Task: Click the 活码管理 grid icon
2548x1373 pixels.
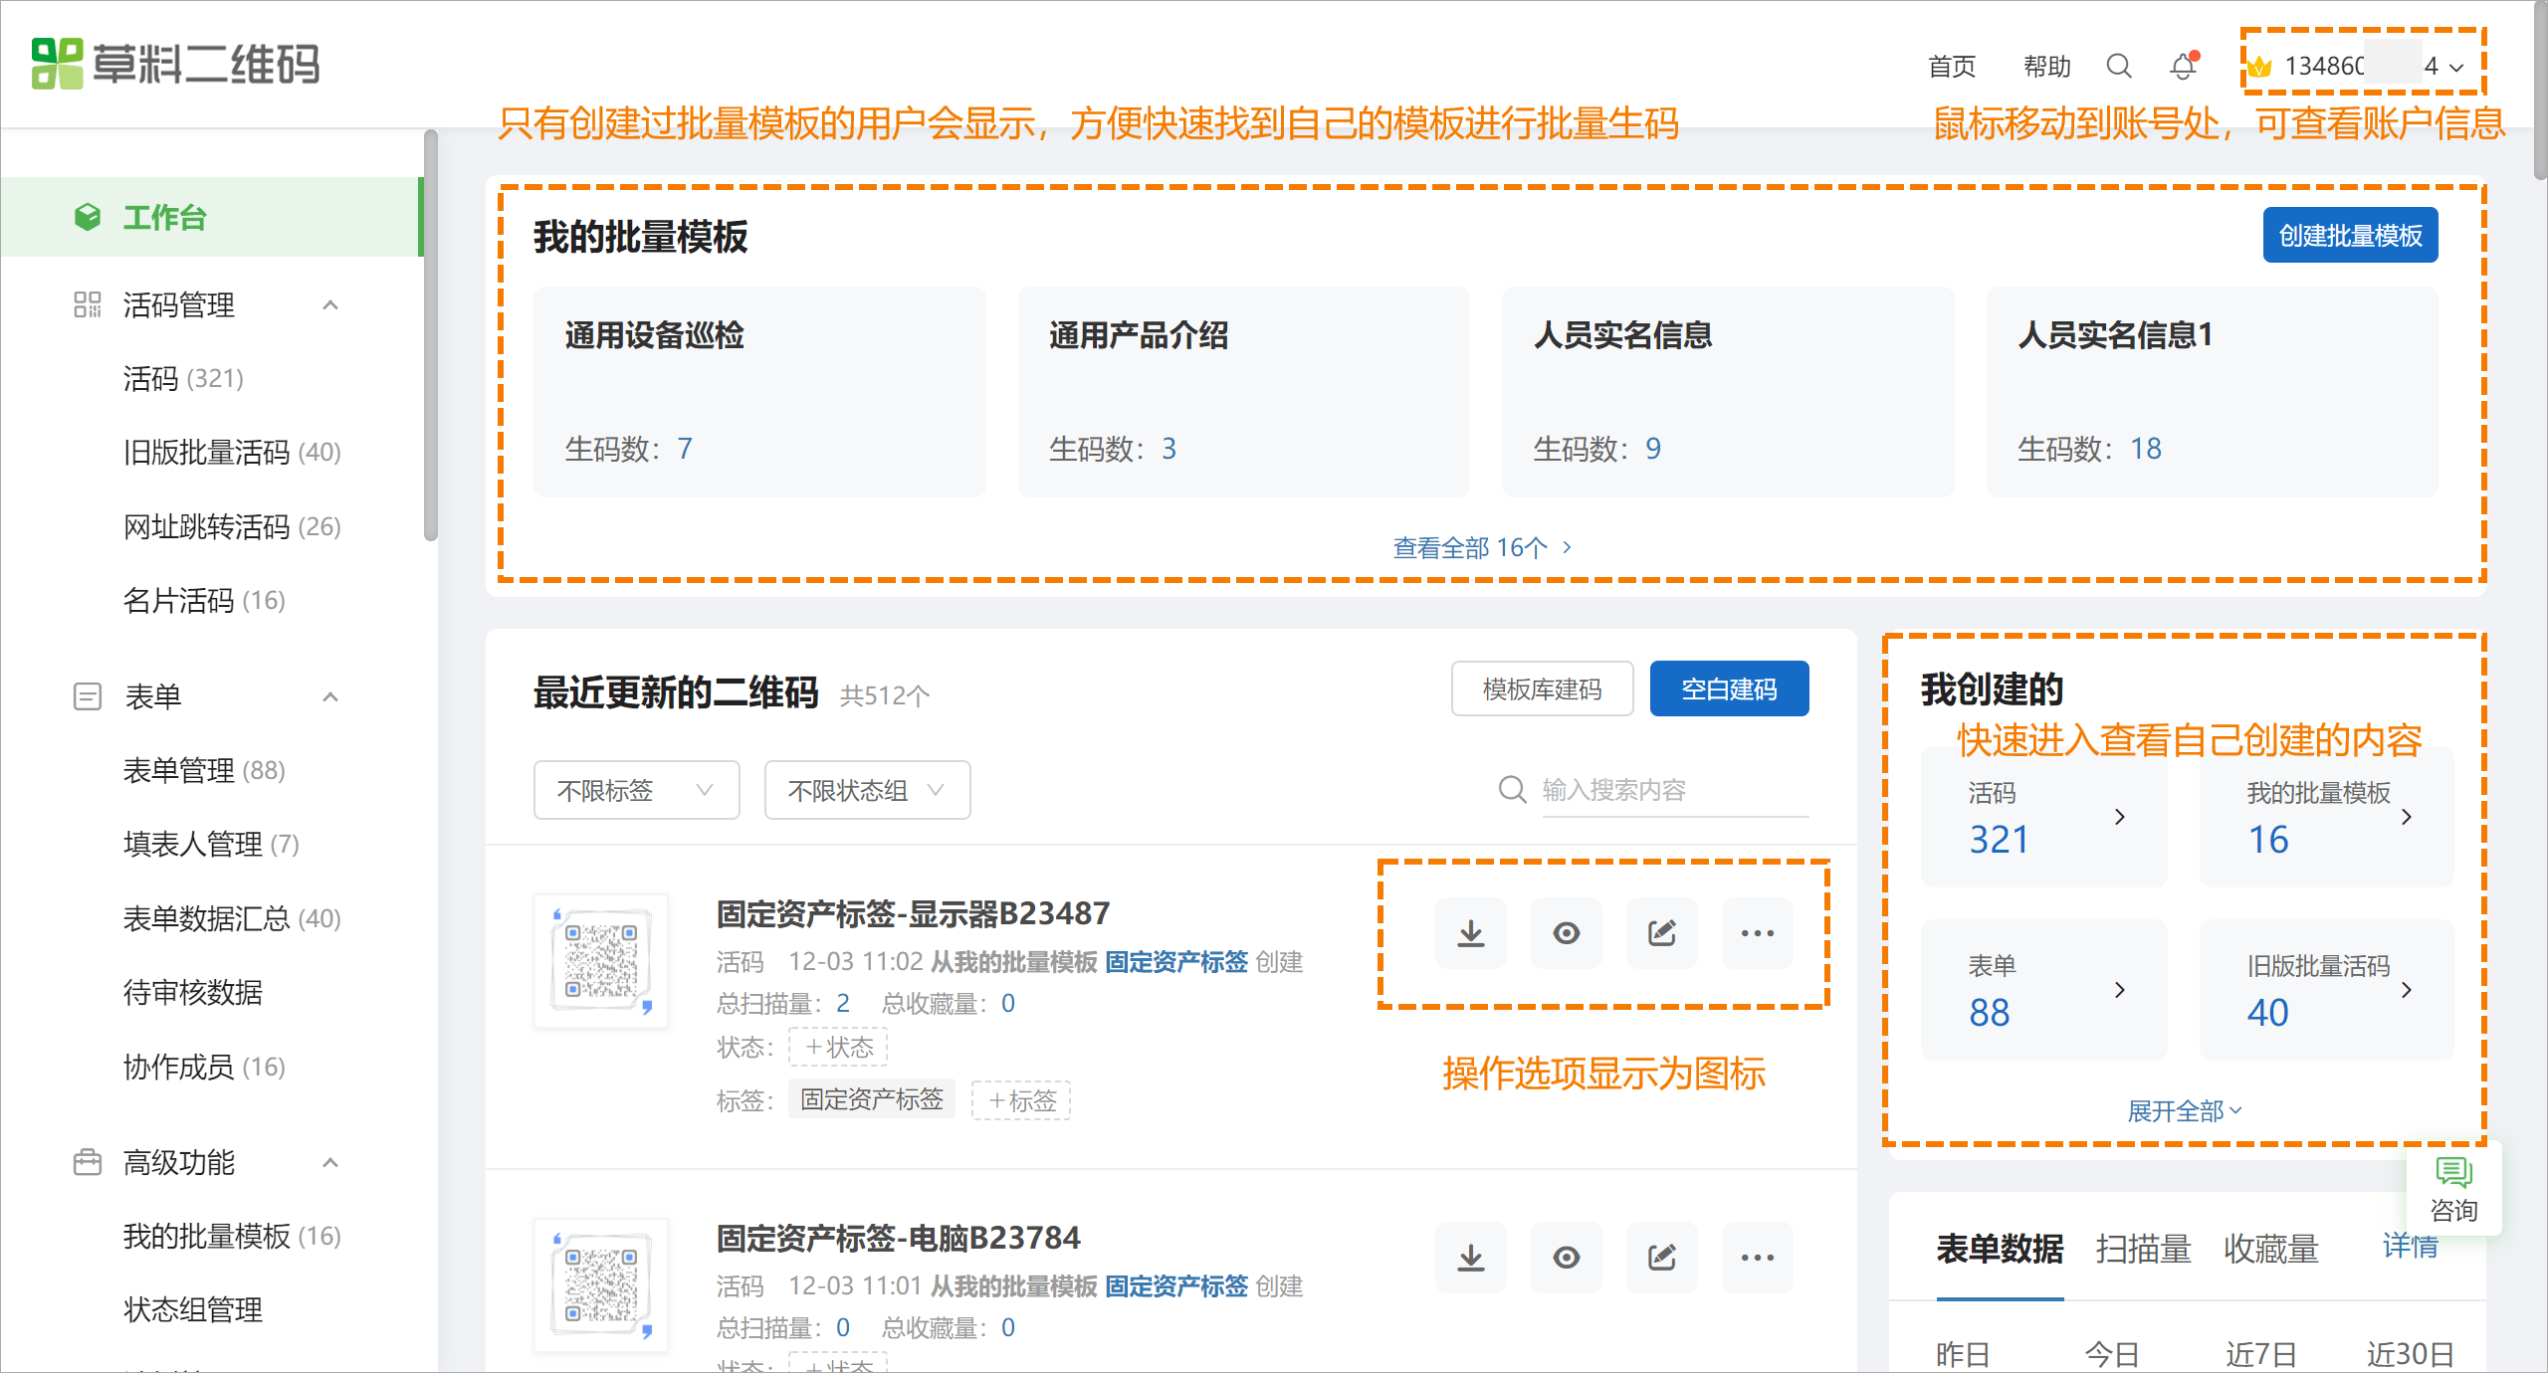Action: pos(88,304)
